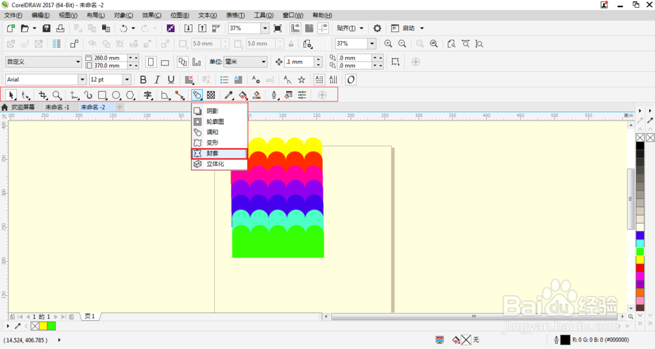Open the Open-file folder arrow dropdown
The width and height of the screenshot is (655, 349).
click(34, 28)
